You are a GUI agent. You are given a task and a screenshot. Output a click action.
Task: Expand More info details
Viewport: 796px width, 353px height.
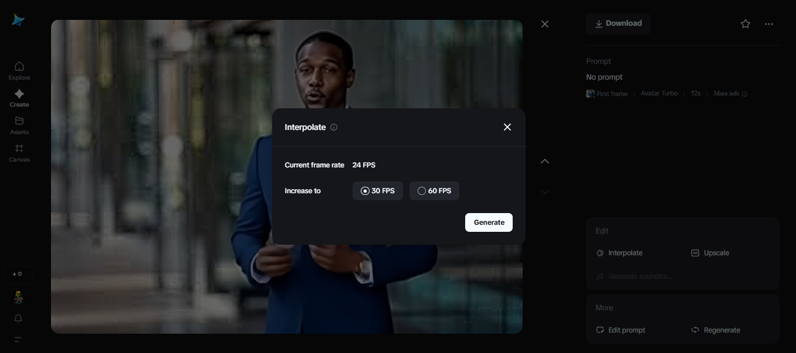[x=730, y=94]
